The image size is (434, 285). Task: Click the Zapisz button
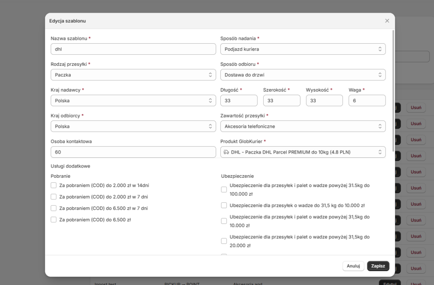click(x=378, y=266)
